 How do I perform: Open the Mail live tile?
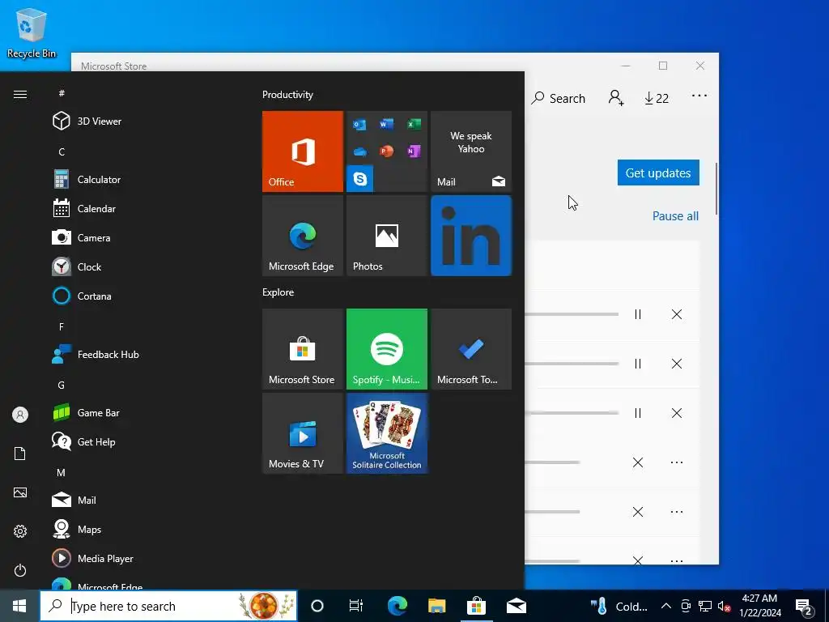pos(471,151)
